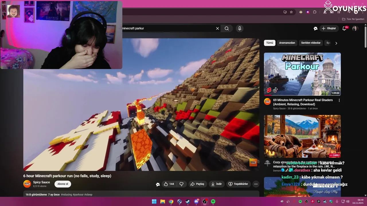The width and height of the screenshot is (367, 206).
Task: Click the Teşekkürler thanks button
Action: [x=238, y=184]
